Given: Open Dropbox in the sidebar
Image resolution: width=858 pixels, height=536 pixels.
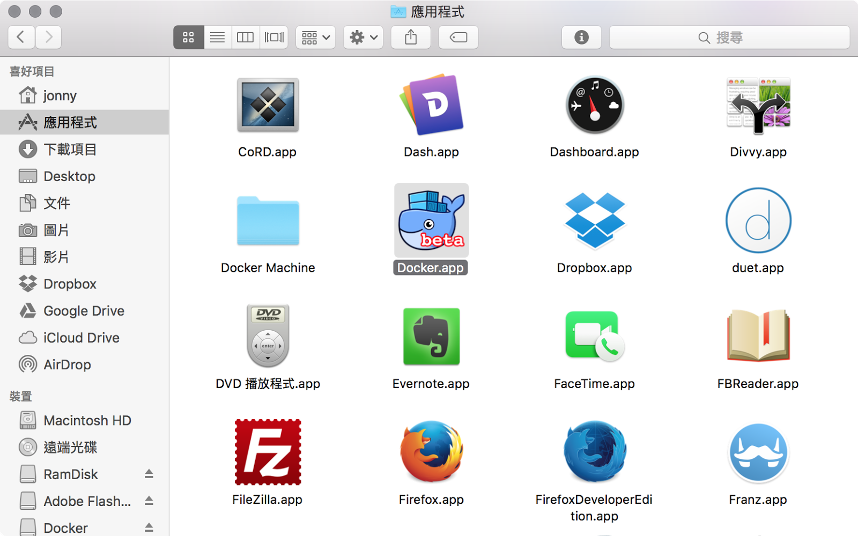Looking at the screenshot, I should [x=85, y=284].
